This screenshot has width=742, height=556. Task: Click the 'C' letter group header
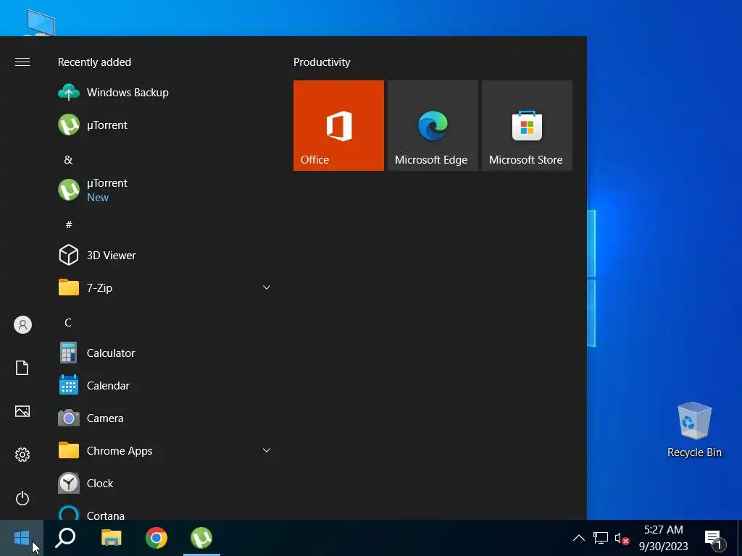(x=68, y=323)
